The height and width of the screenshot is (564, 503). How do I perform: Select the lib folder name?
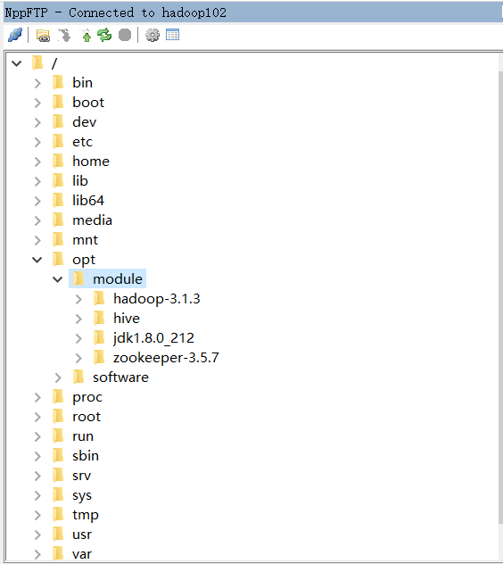(79, 181)
